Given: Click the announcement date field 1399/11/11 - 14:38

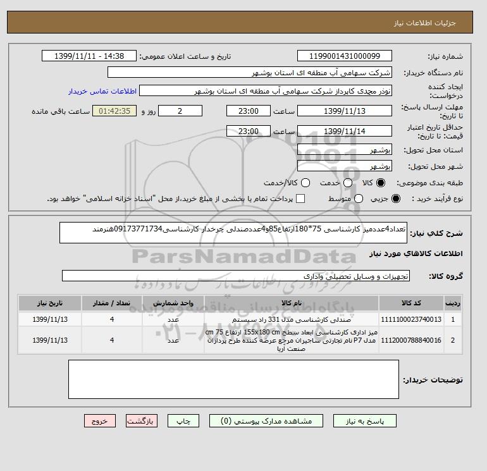Looking at the screenshot, I should coord(89,56).
